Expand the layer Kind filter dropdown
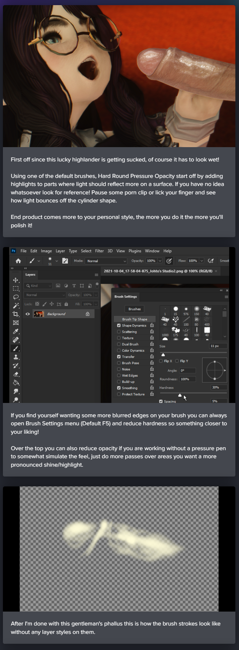This screenshot has height=650, width=239. (38, 285)
